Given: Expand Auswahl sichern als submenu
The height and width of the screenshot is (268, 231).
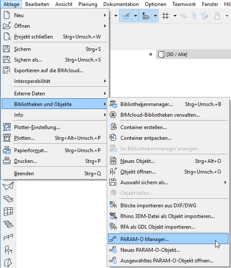Looking at the screenshot, I should click(168, 183).
